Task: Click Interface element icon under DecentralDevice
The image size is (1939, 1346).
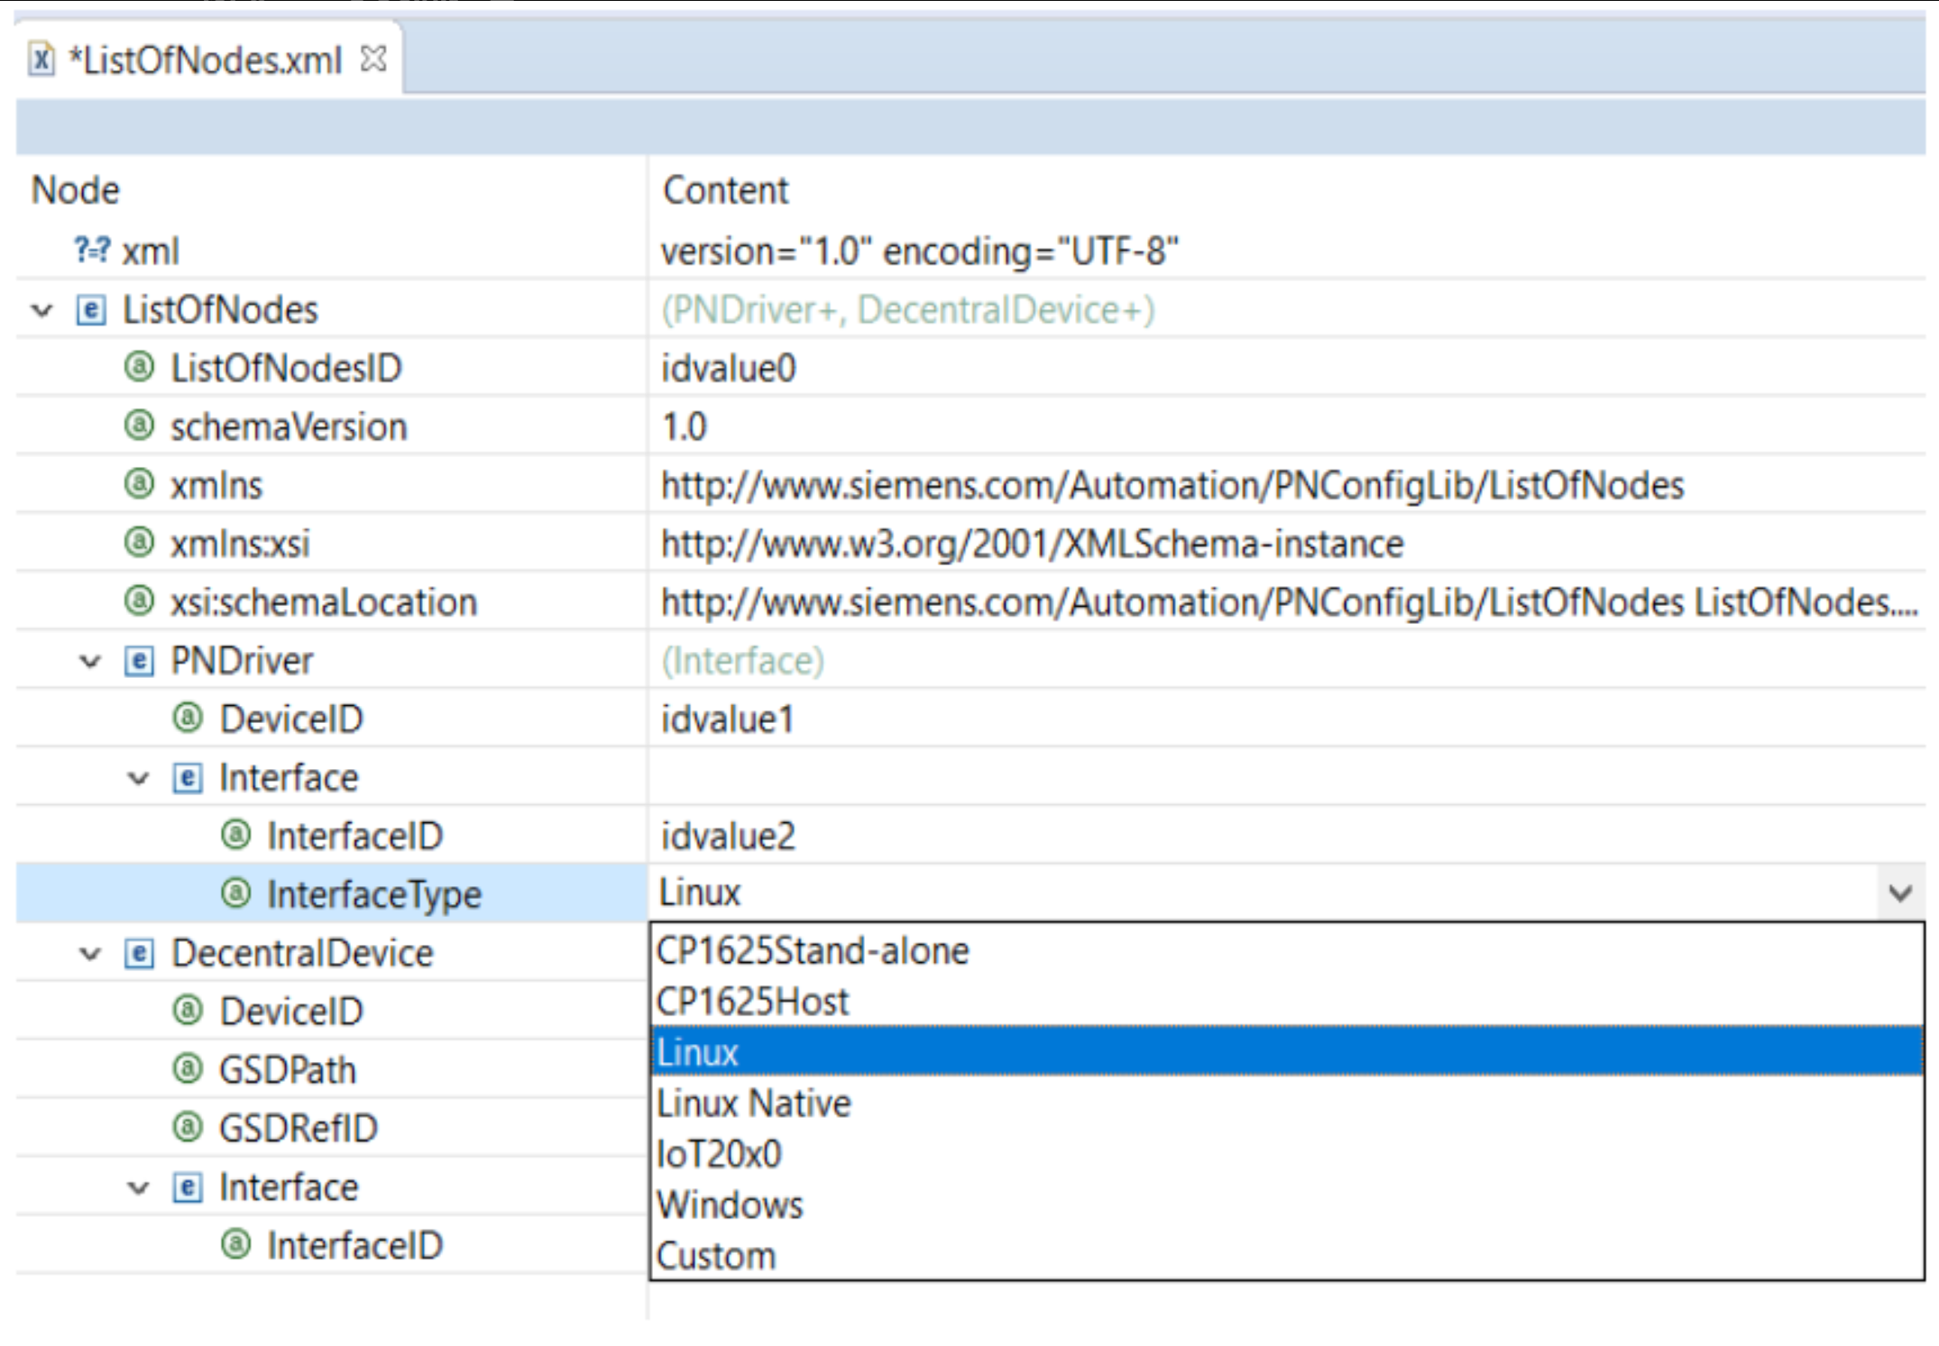Action: (187, 1187)
